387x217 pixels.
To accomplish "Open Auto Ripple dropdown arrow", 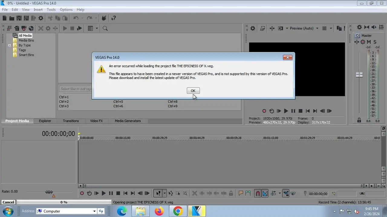I will click(x=280, y=193).
